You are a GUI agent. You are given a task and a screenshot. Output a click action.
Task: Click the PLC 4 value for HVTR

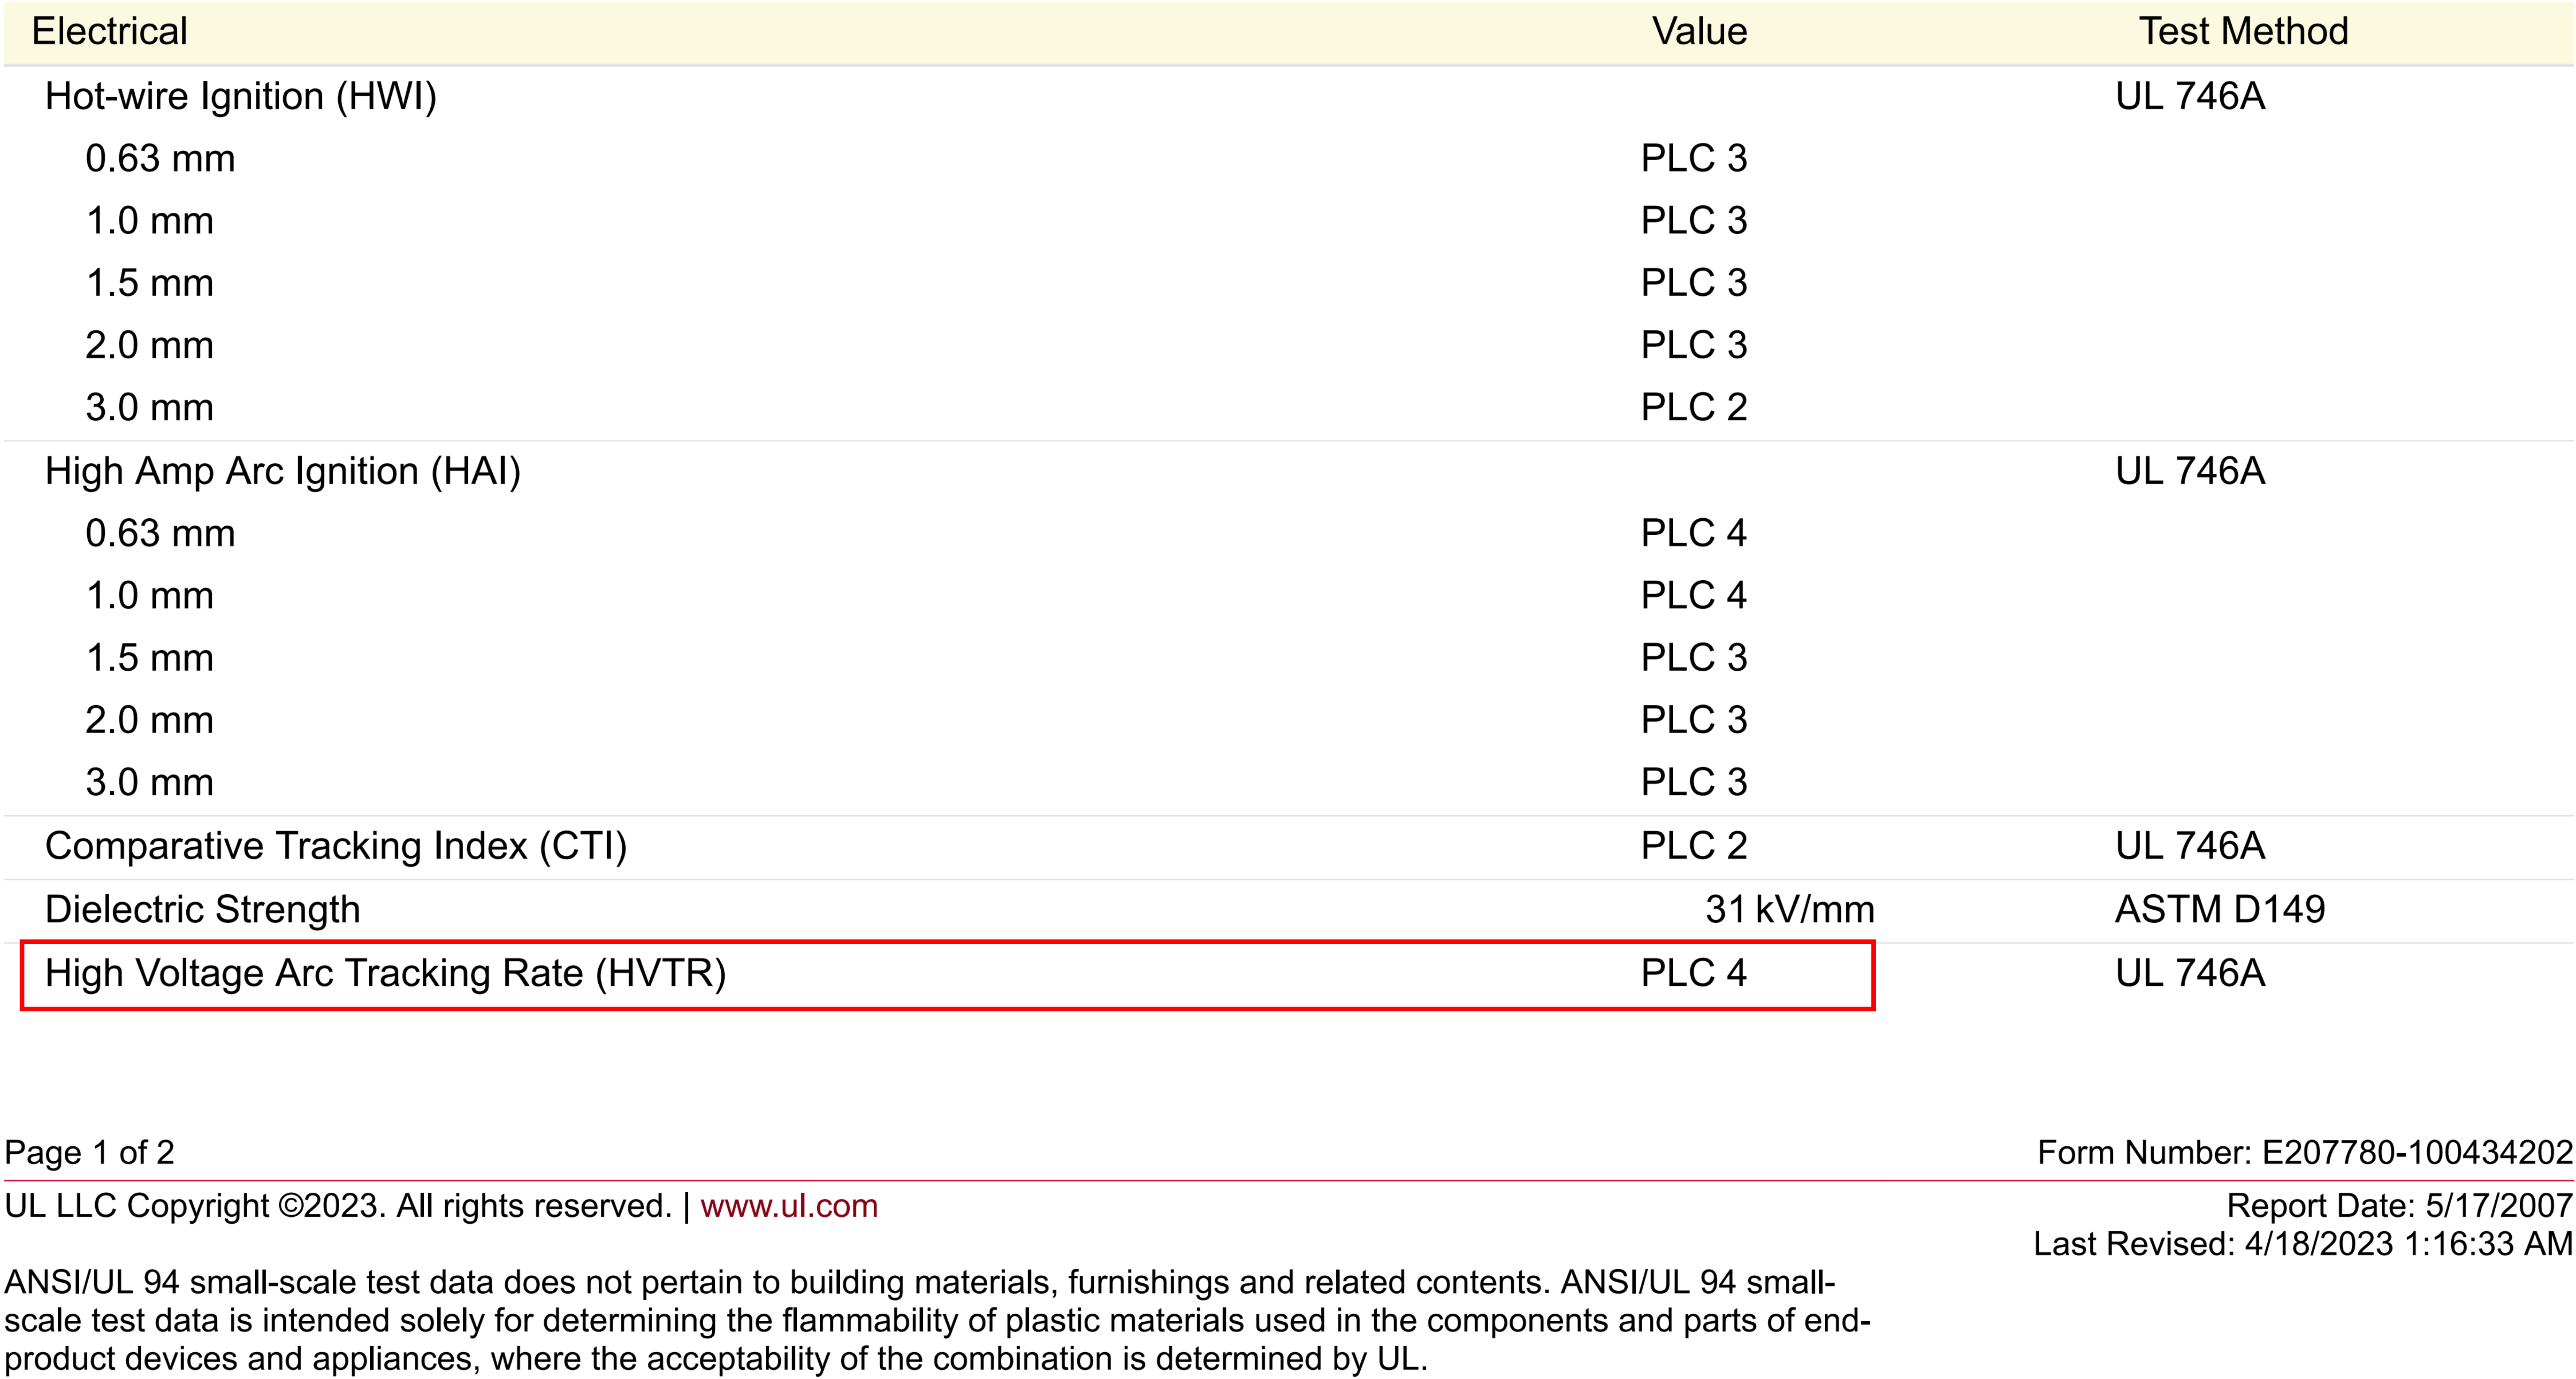point(1693,974)
